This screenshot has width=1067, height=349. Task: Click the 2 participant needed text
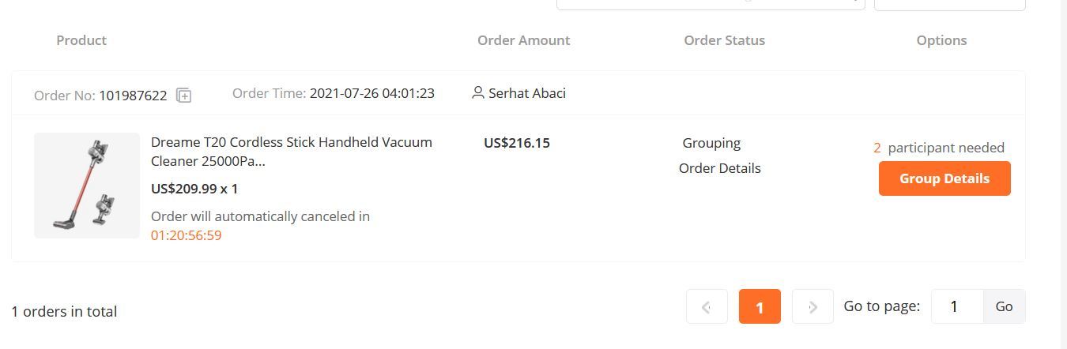tap(939, 148)
